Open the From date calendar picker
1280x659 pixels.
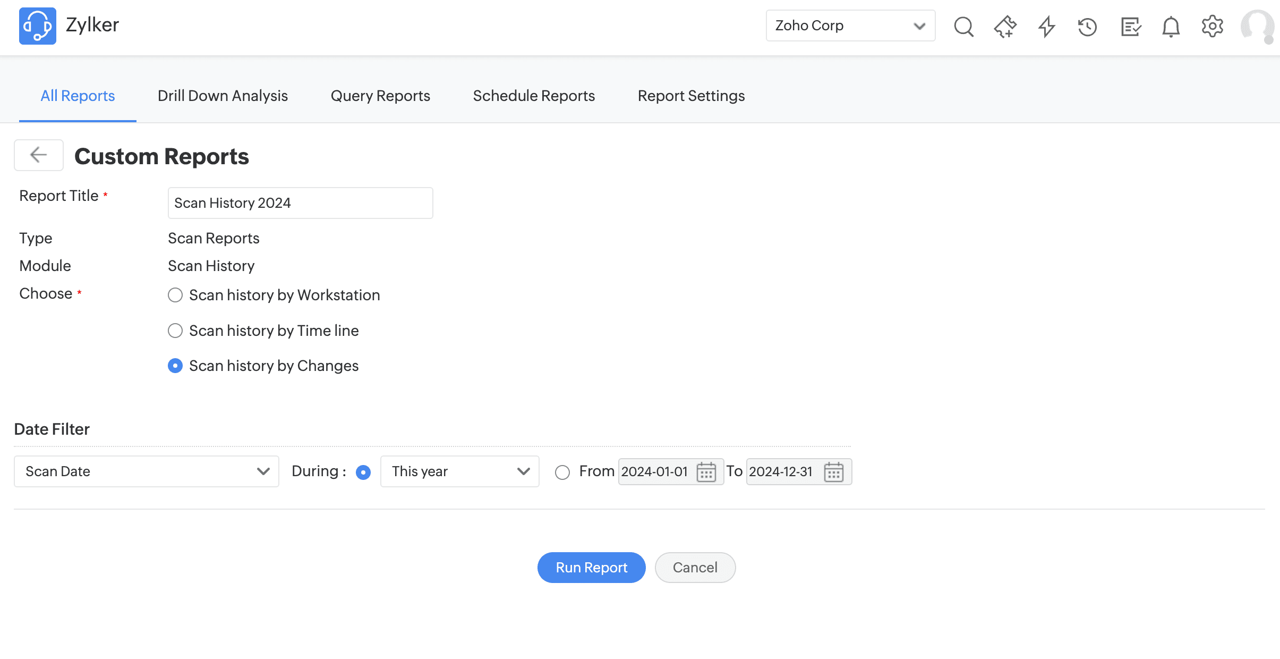point(706,471)
